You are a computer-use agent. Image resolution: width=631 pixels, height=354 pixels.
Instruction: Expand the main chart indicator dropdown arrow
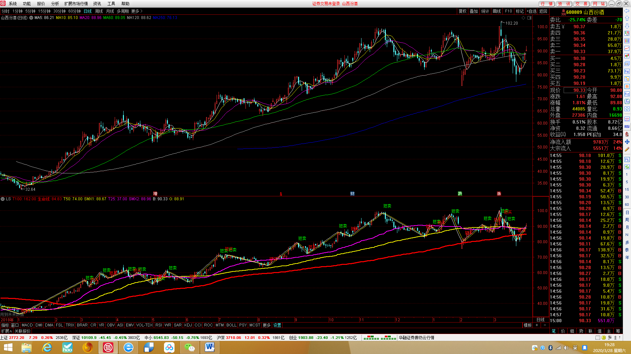(32, 18)
